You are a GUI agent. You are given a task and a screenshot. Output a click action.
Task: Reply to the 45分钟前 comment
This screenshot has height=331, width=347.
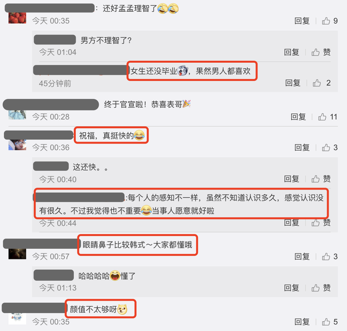point(293,83)
